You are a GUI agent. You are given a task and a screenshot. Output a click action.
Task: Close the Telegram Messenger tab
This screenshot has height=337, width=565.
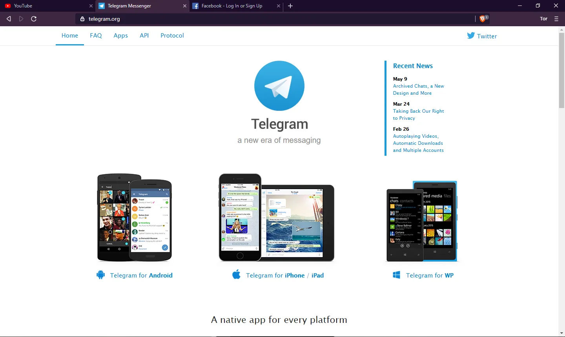(x=185, y=6)
